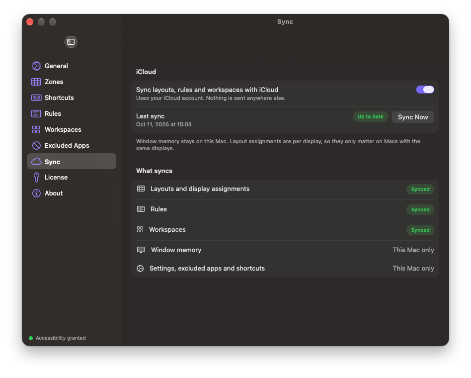Viewport: 471px width, 378px height.
Task: Click the green Accessibility status dot
Action: (x=31, y=338)
